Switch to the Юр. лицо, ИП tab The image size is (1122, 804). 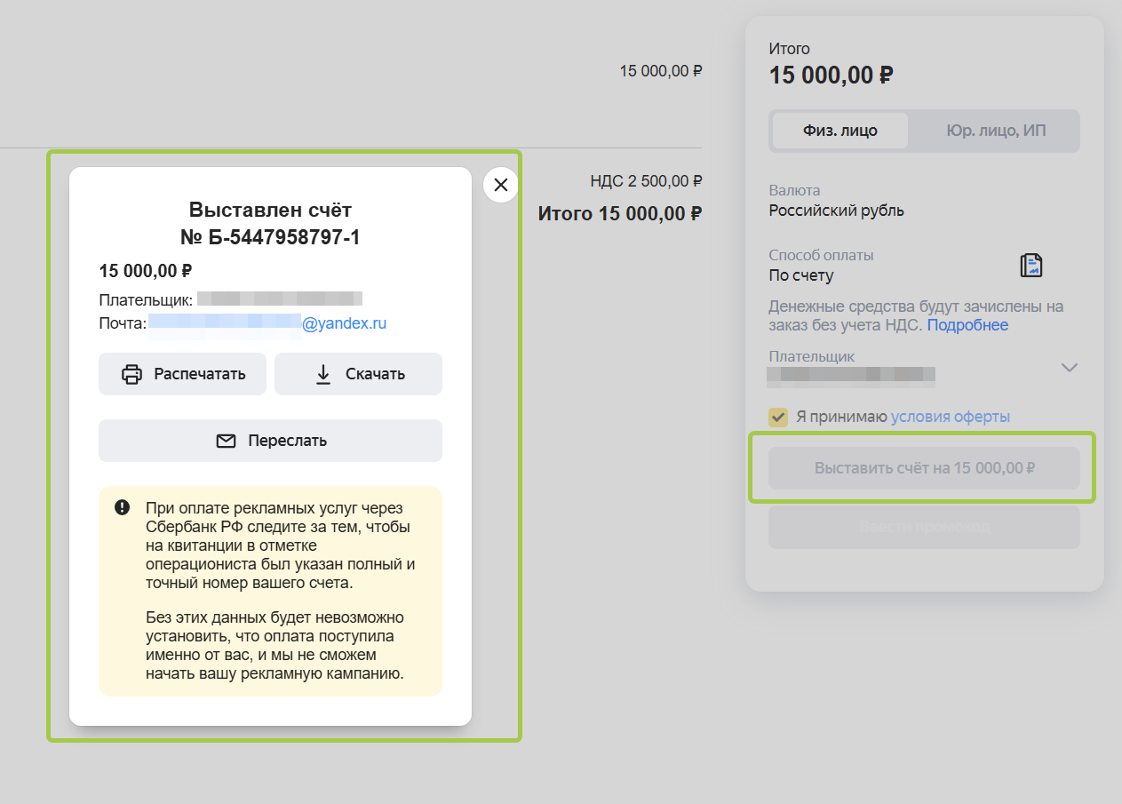click(994, 131)
